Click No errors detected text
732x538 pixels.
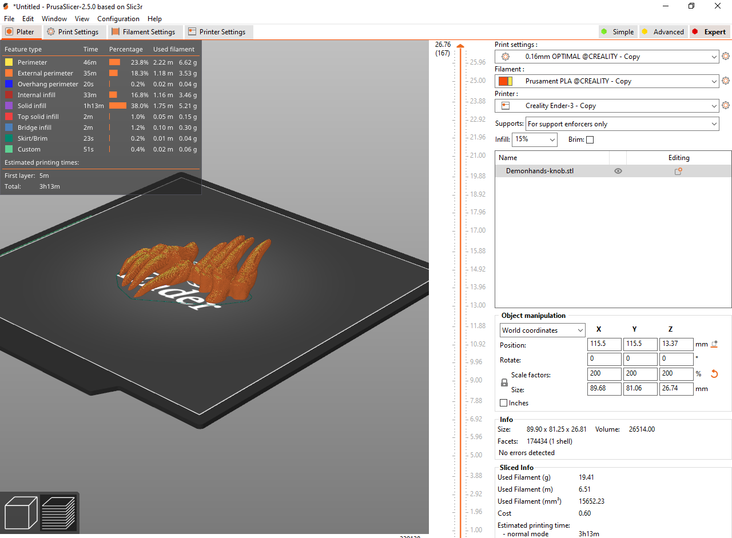[527, 453]
